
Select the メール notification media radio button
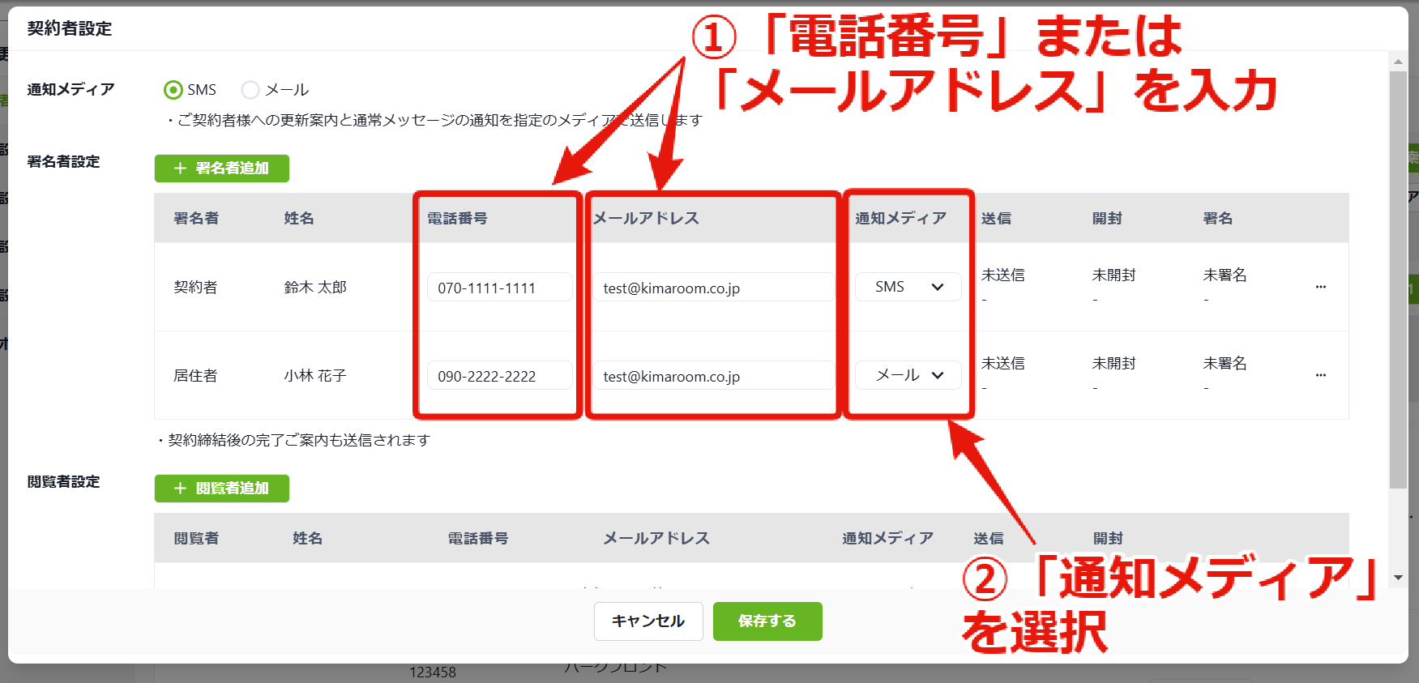[x=250, y=90]
